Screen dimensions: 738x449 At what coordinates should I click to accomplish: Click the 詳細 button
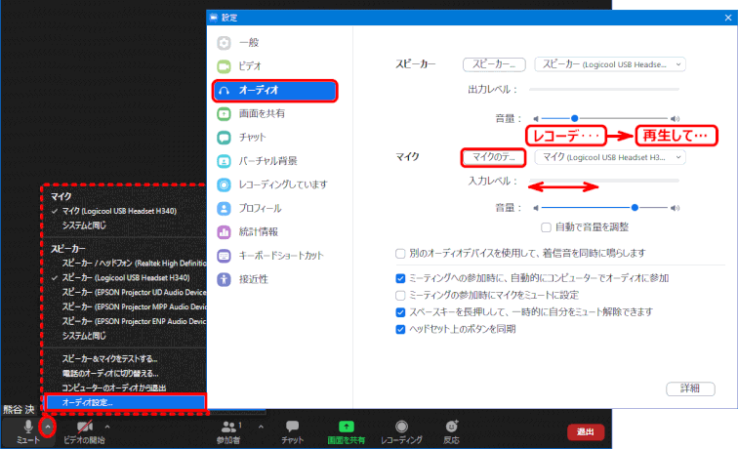click(x=690, y=388)
